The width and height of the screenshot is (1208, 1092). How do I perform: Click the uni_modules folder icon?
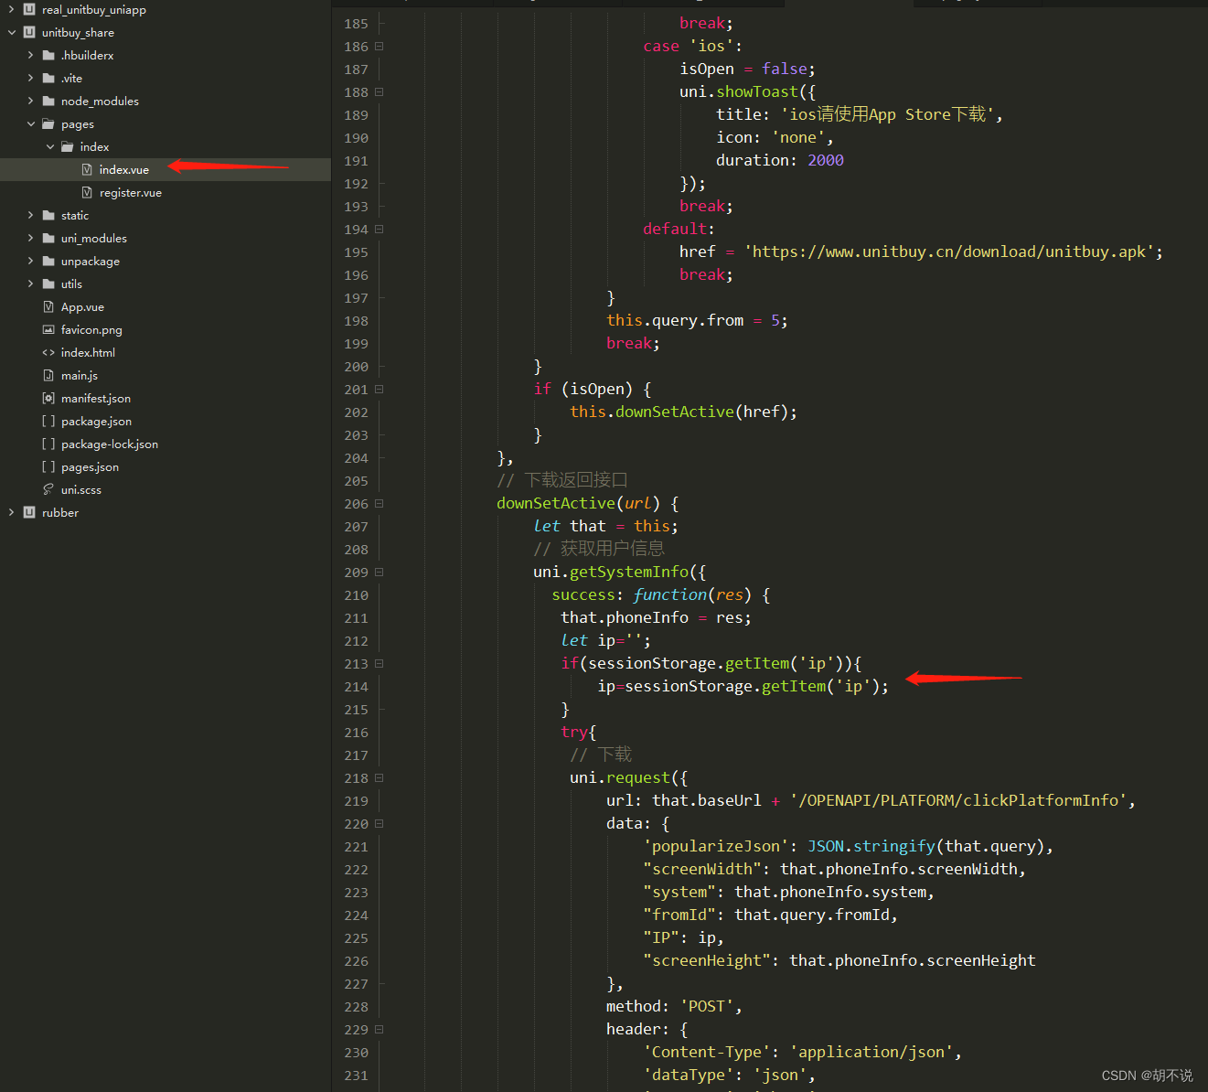click(48, 238)
